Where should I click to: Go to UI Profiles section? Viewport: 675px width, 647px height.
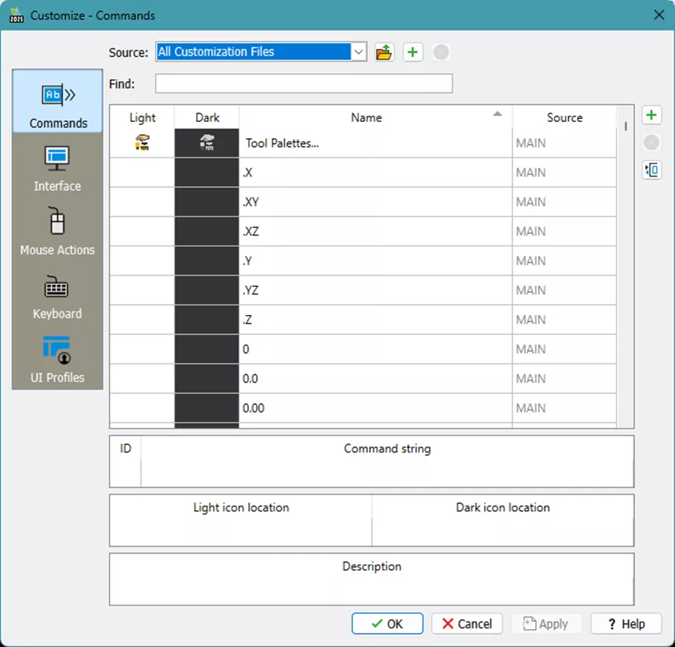(58, 359)
